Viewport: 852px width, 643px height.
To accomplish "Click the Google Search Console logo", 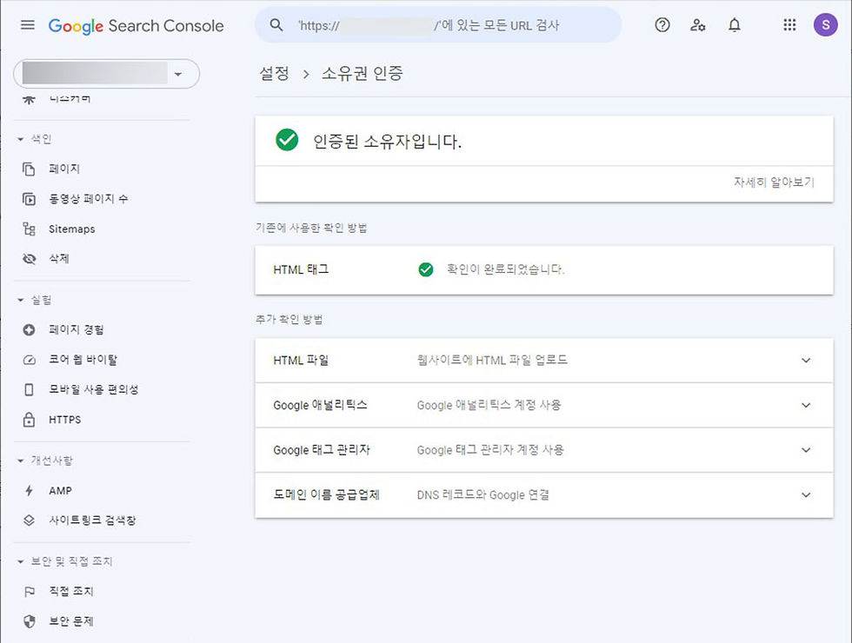I will 136,25.
